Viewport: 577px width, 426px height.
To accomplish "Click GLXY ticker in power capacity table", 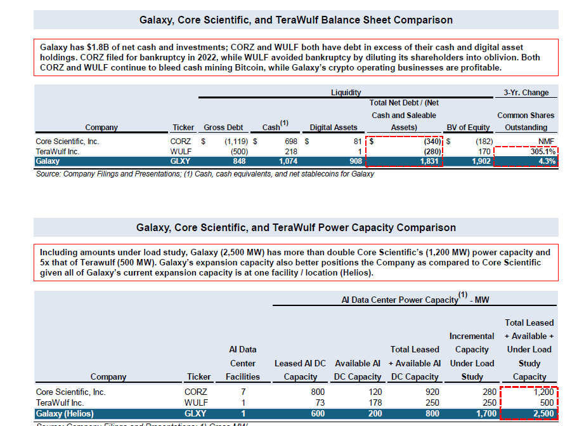I will [x=195, y=413].
